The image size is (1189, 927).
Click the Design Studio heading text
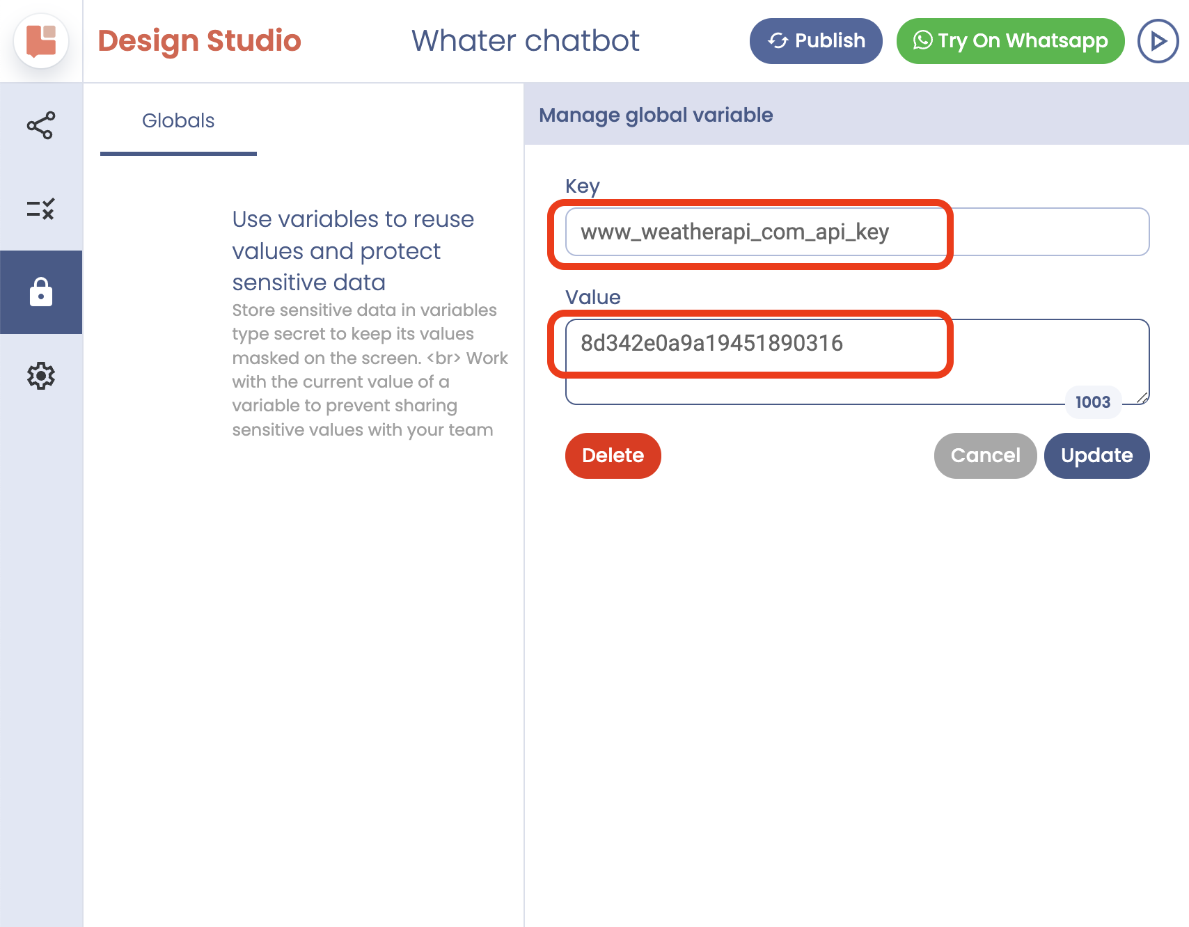[199, 41]
